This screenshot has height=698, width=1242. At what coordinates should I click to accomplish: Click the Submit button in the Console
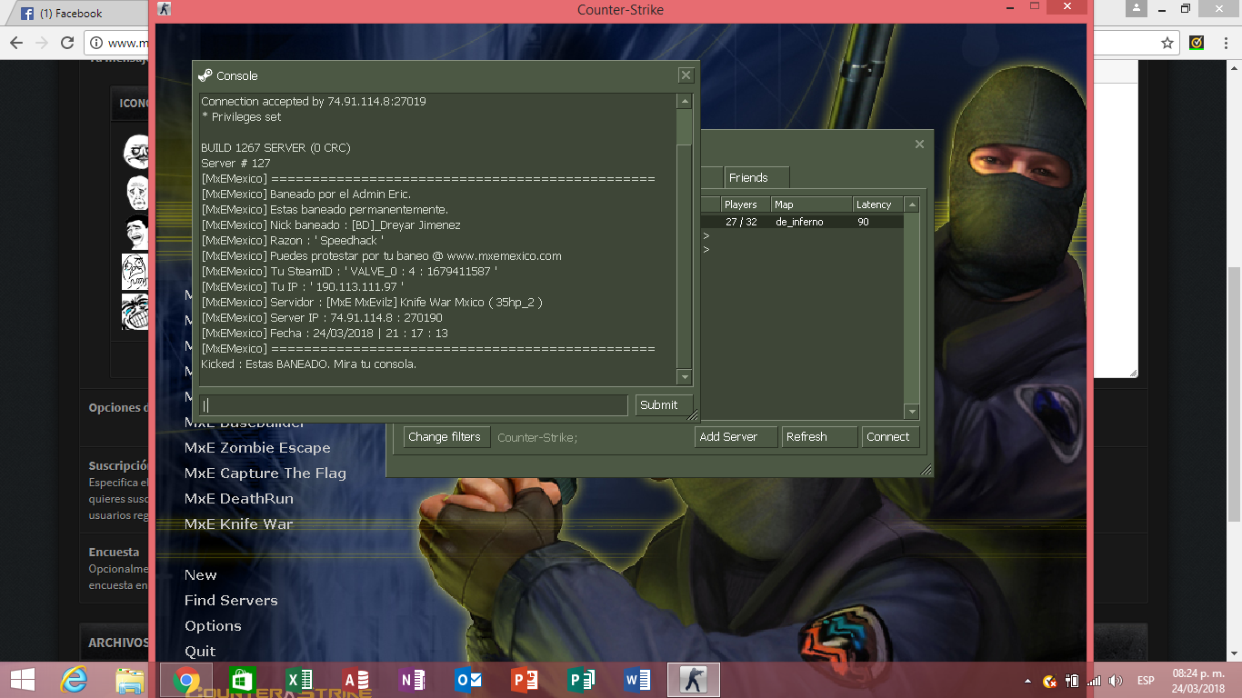tap(664, 405)
